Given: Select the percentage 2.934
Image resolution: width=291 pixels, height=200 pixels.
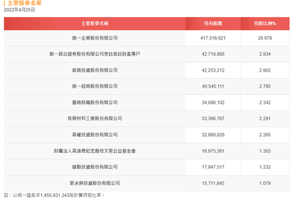Looking at the screenshot, I should coord(265,54).
